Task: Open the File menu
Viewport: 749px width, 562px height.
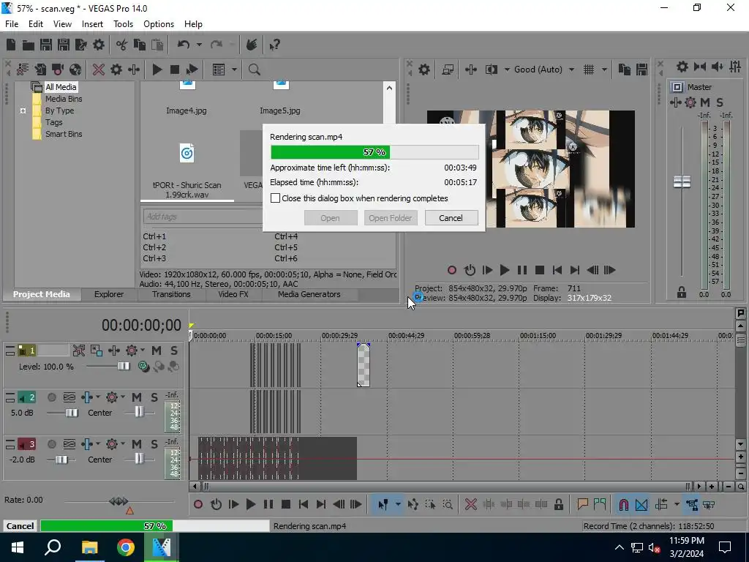Action: point(12,24)
